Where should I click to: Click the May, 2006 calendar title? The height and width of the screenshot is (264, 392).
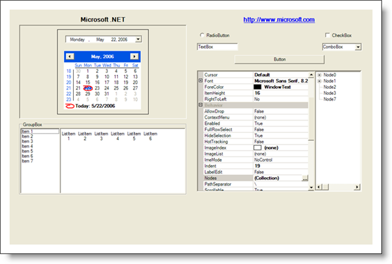click(103, 57)
